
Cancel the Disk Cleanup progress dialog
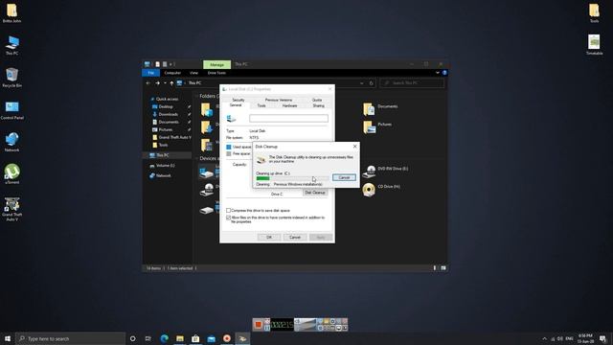point(344,177)
